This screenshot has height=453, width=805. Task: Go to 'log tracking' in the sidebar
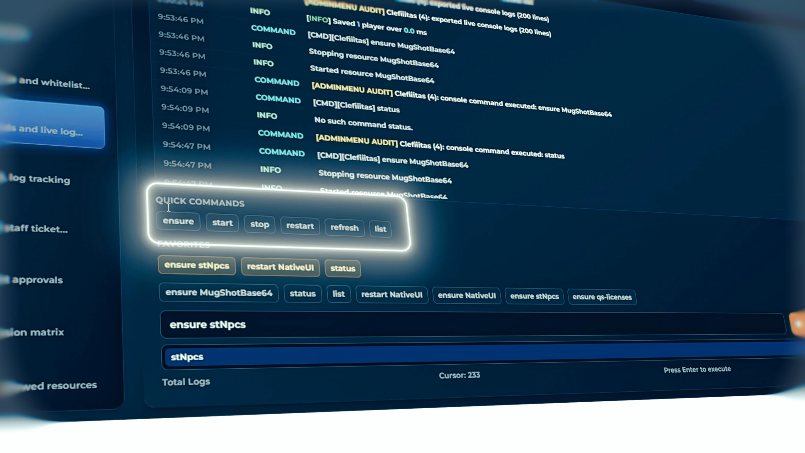coord(39,179)
